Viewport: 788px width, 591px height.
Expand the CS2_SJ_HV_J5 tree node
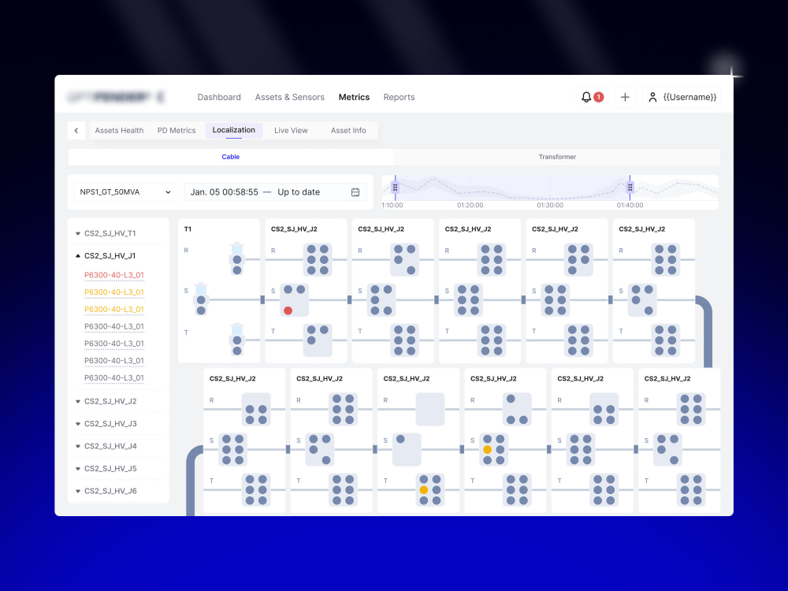coord(78,469)
